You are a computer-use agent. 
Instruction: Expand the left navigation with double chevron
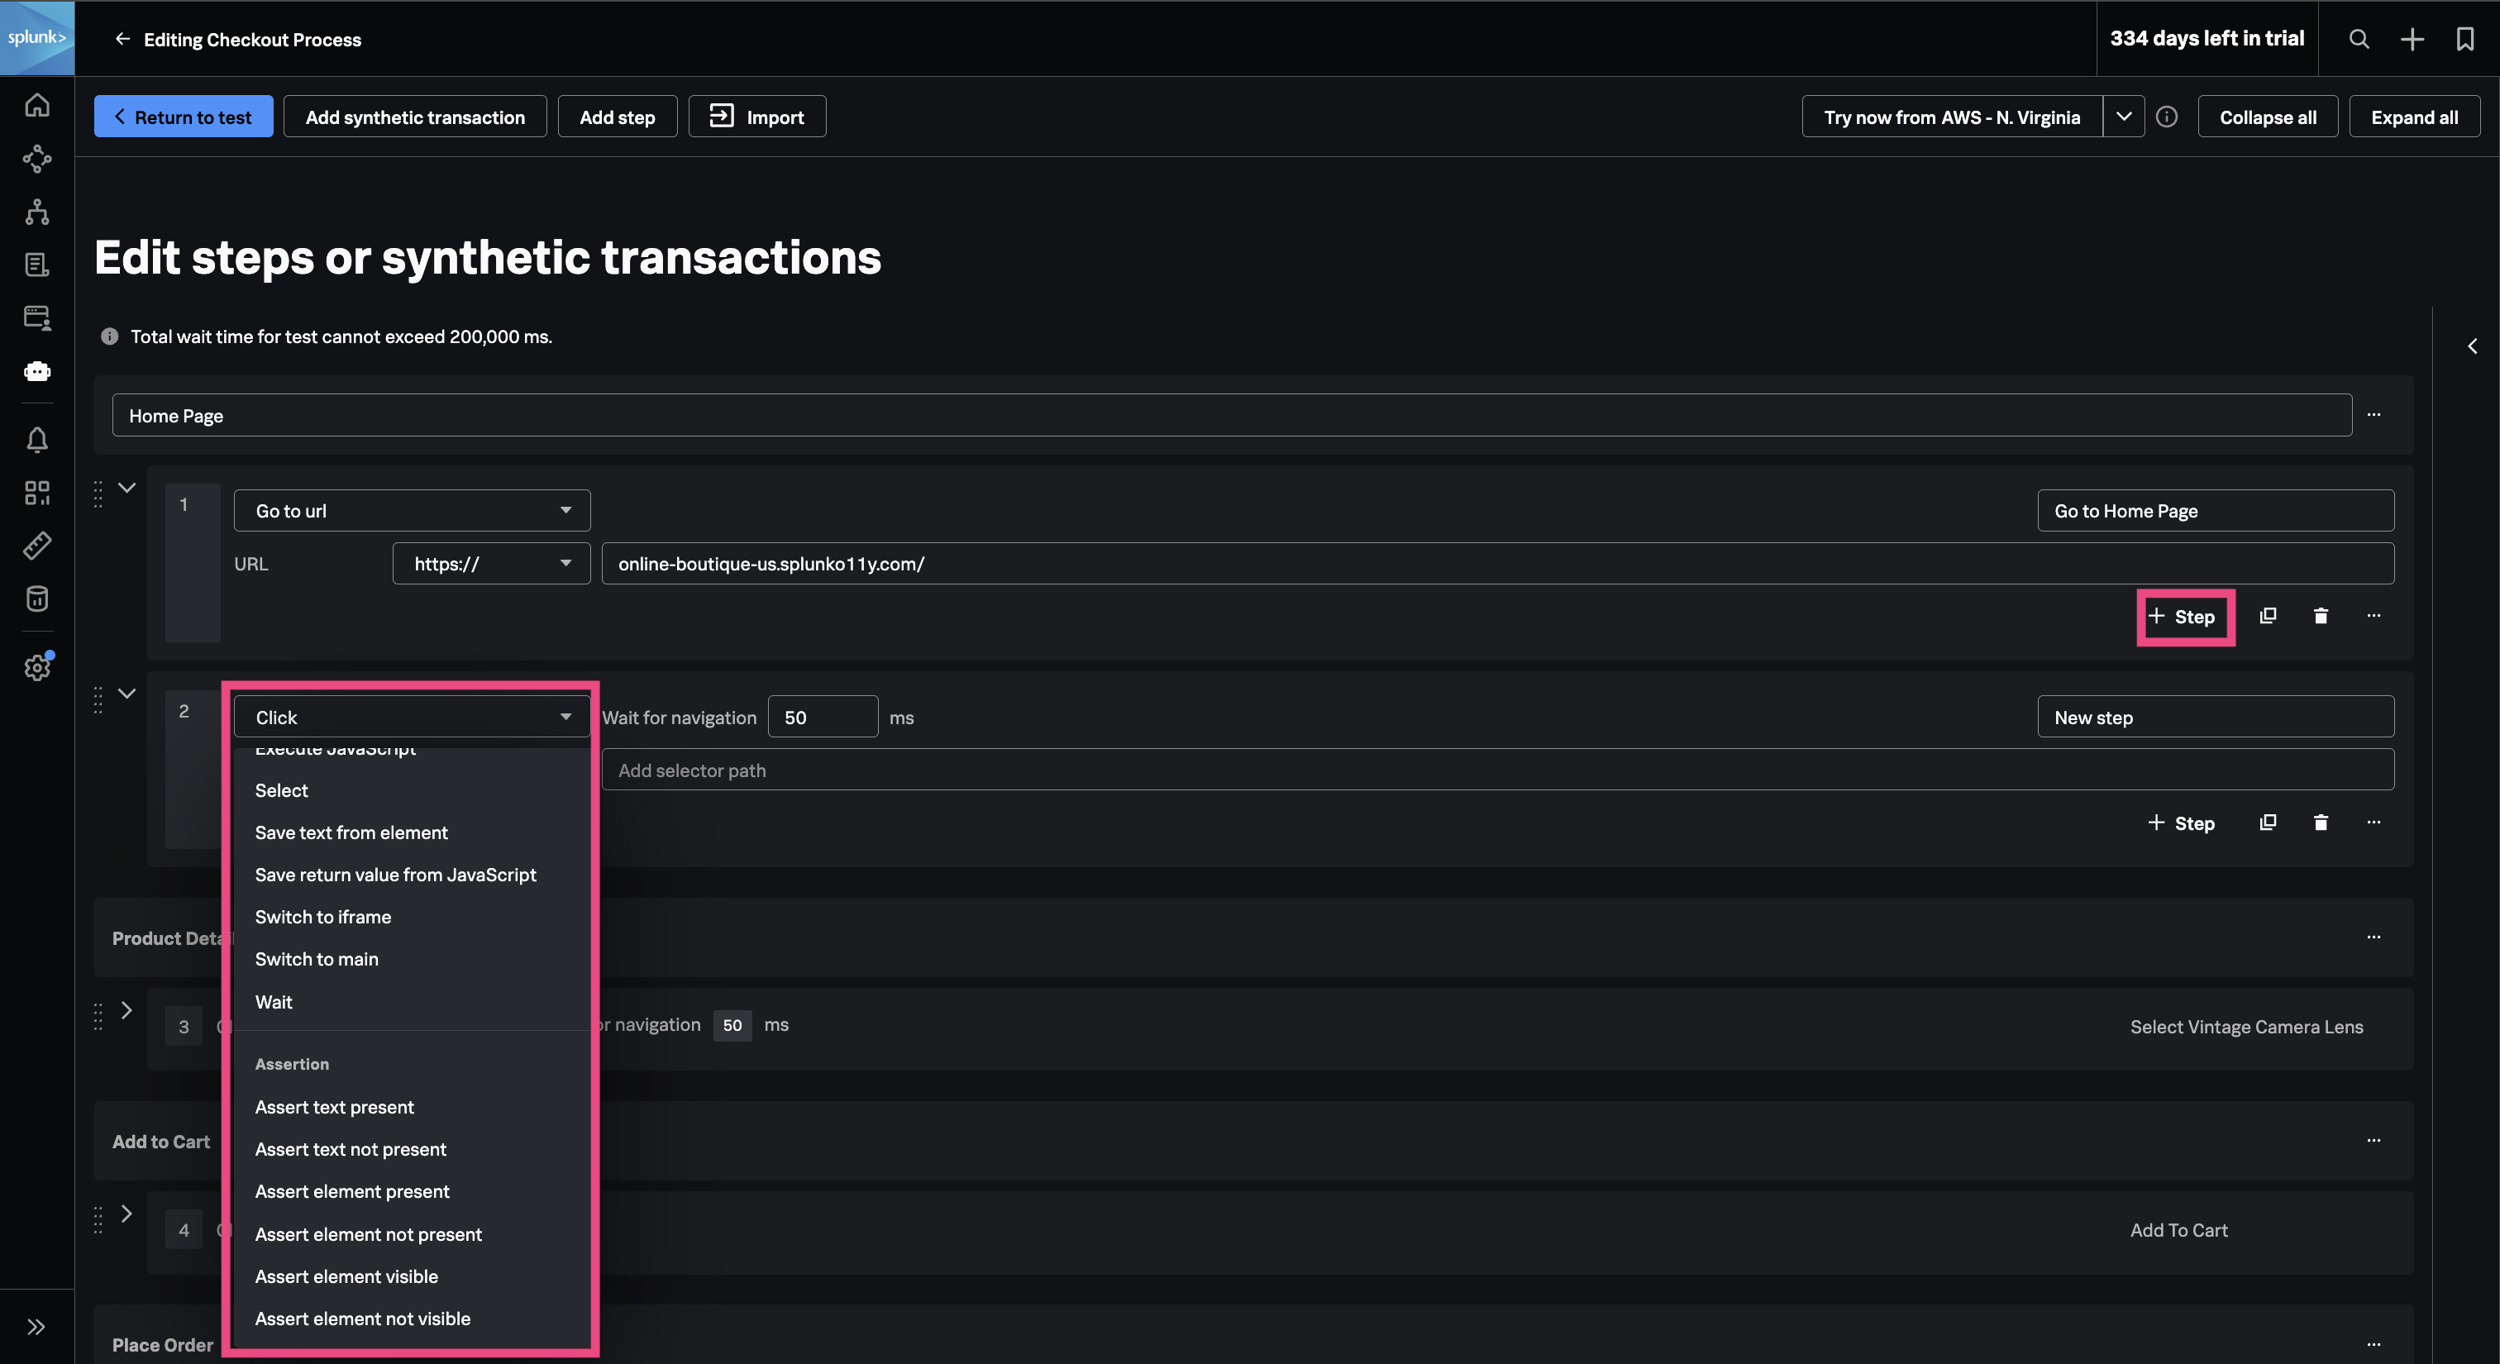pyautogui.click(x=37, y=1327)
